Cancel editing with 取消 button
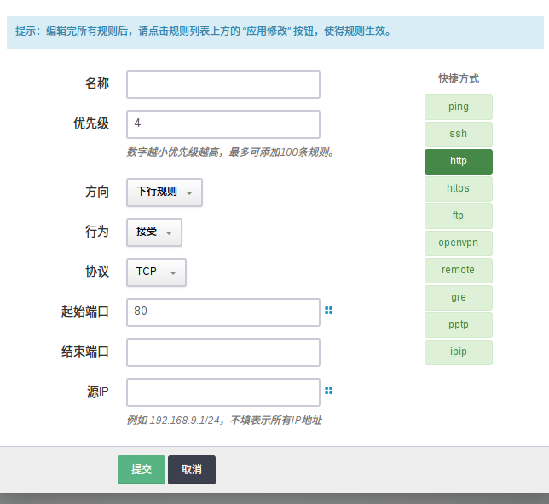 pyautogui.click(x=192, y=470)
